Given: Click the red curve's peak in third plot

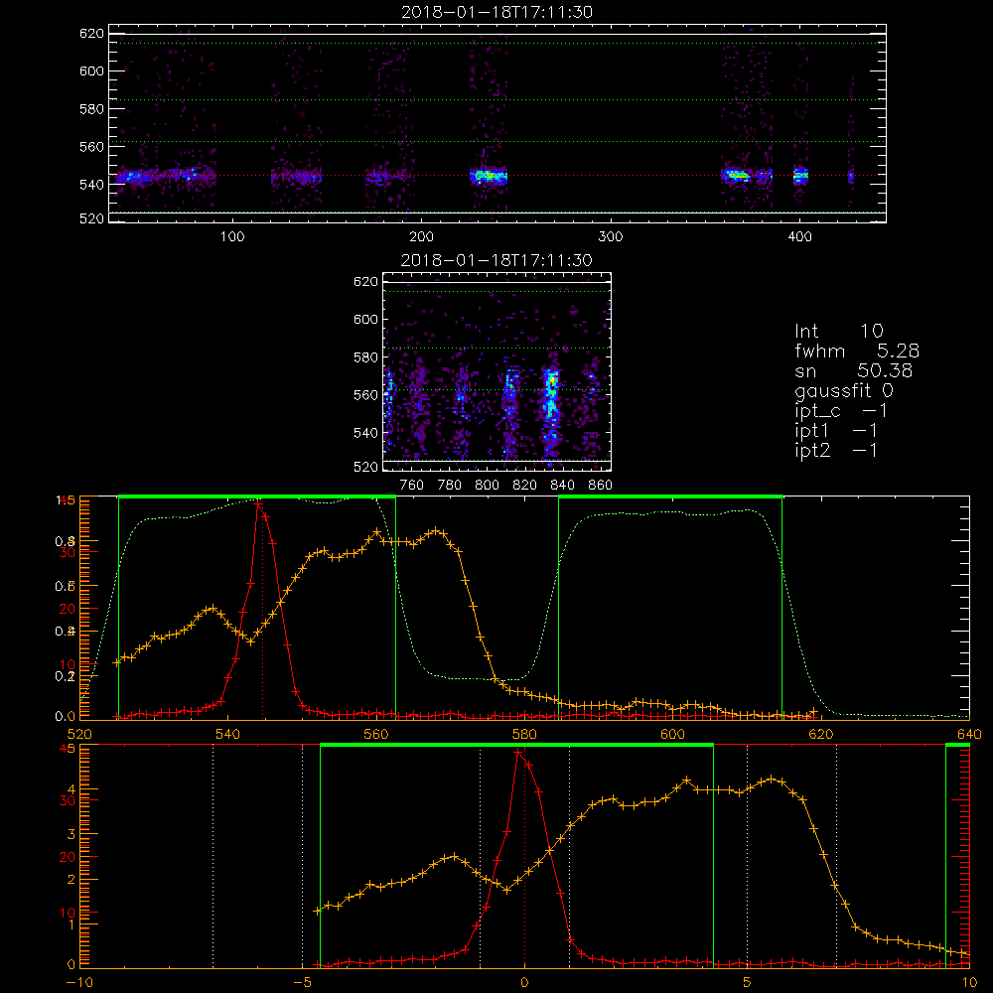Looking at the screenshot, I should pyautogui.click(x=258, y=504).
